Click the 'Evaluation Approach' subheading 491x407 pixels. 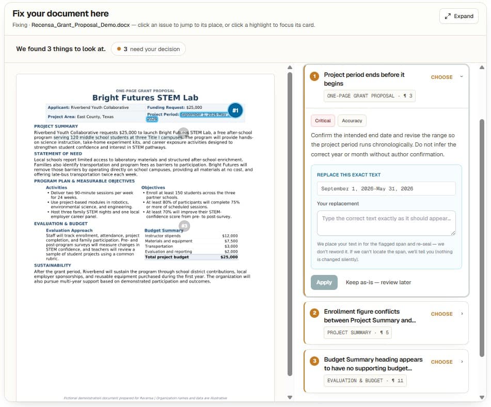[x=69, y=230]
